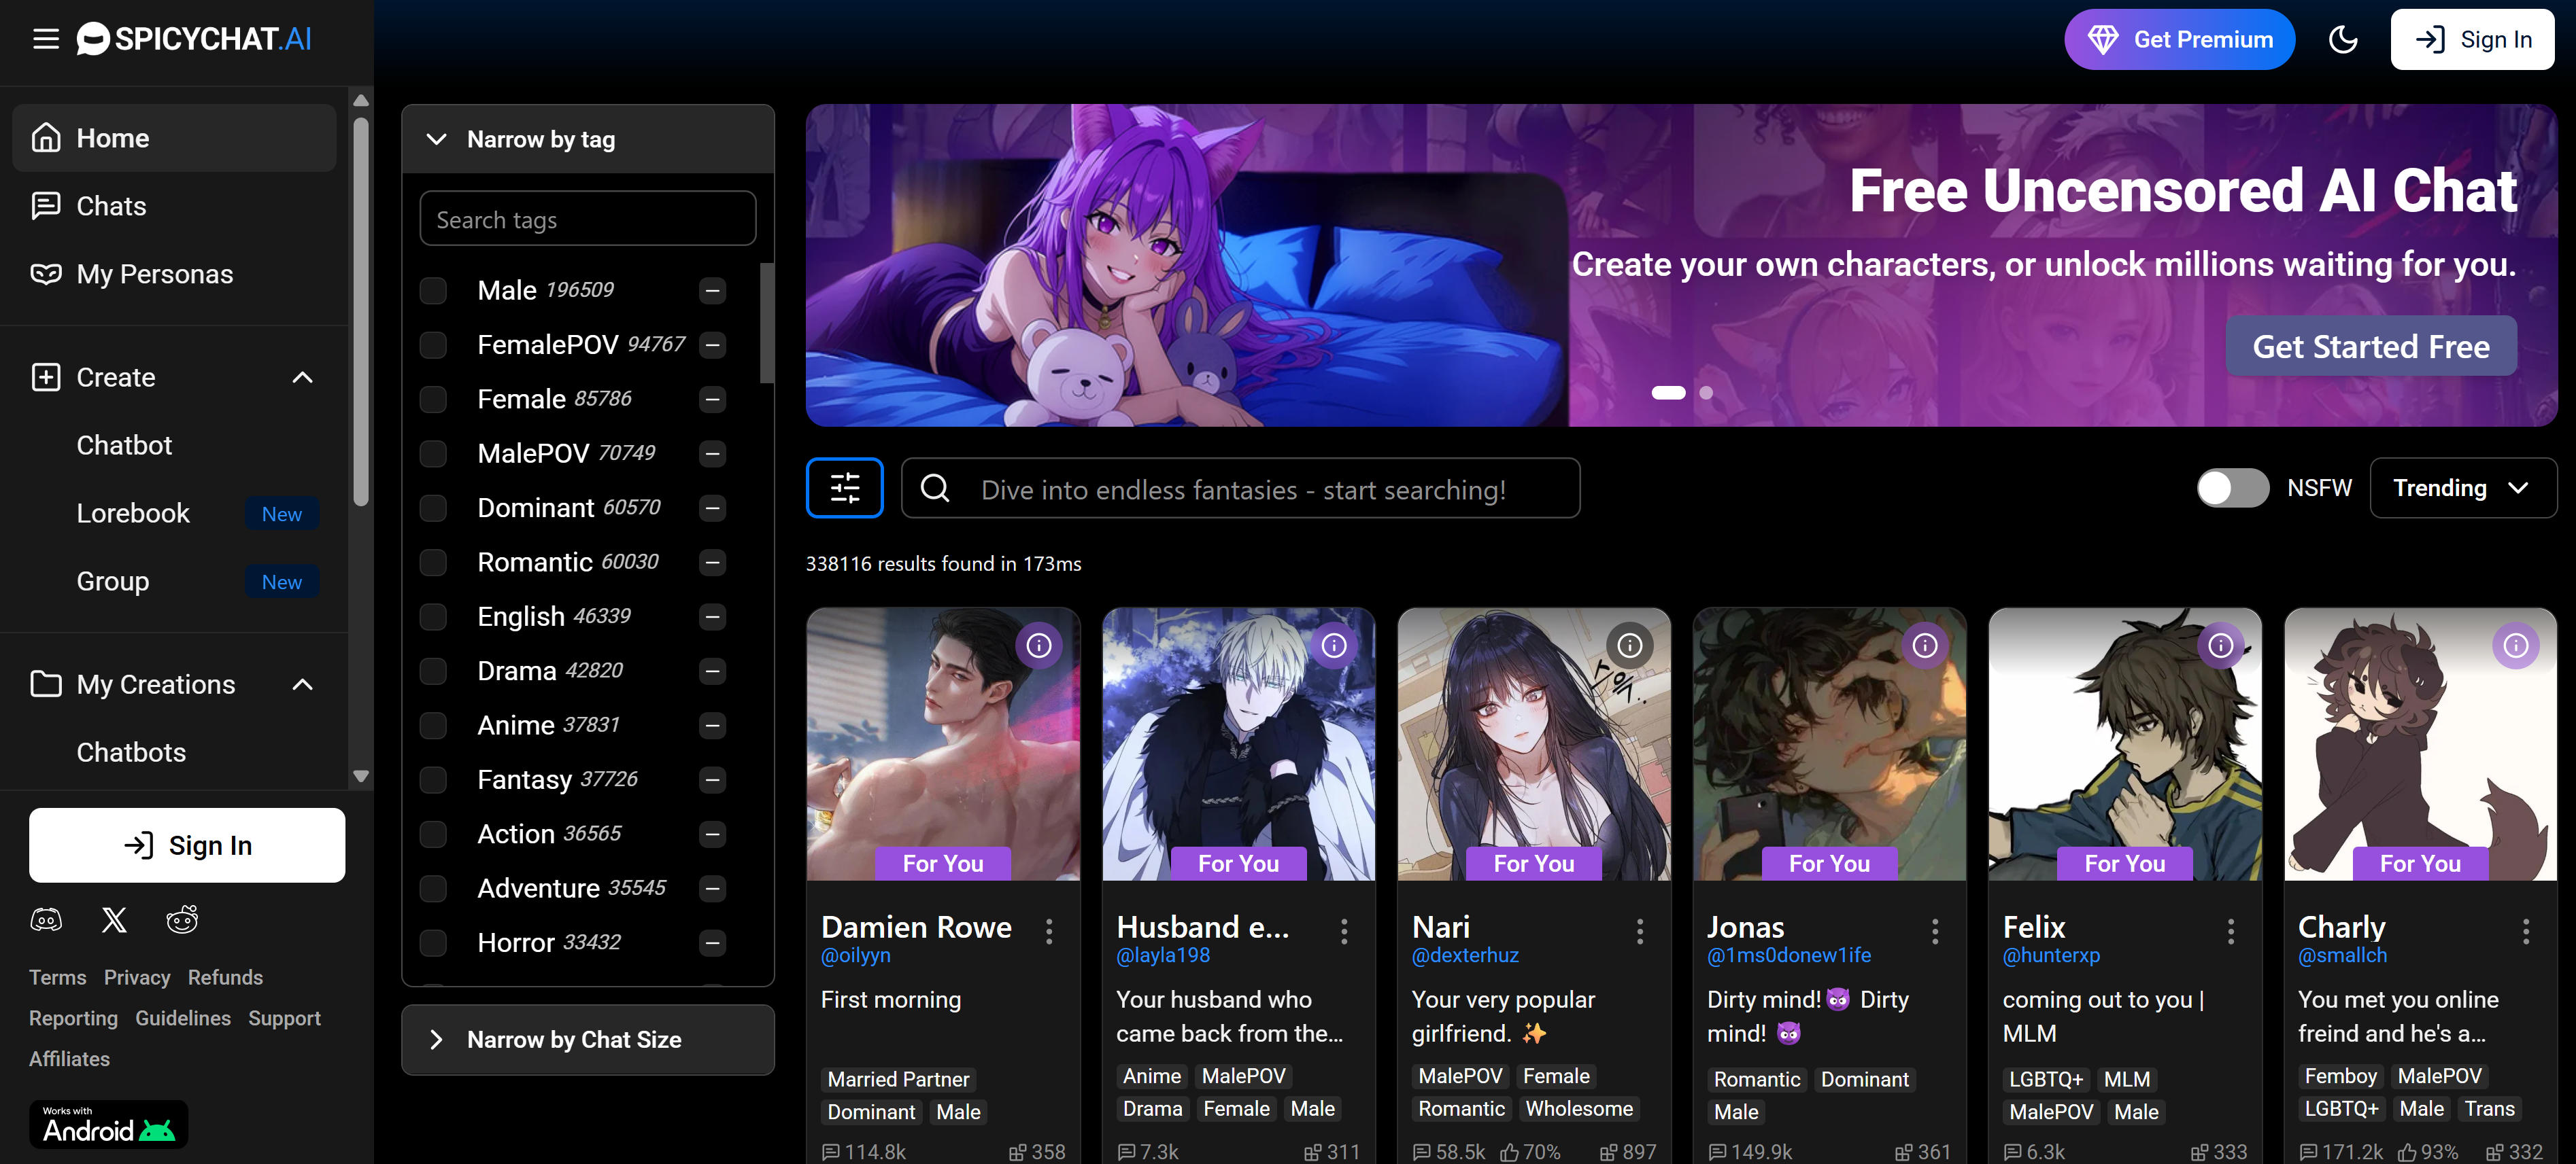Open the Guidelines link in the footer
Viewport: 2576px width, 1164px height.
tap(183, 1017)
